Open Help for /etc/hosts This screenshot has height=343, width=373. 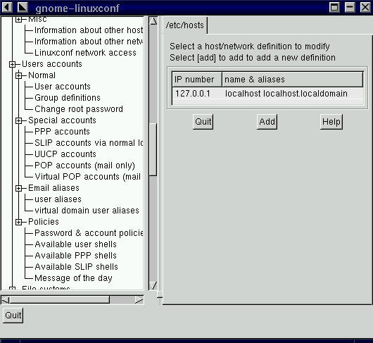point(331,122)
